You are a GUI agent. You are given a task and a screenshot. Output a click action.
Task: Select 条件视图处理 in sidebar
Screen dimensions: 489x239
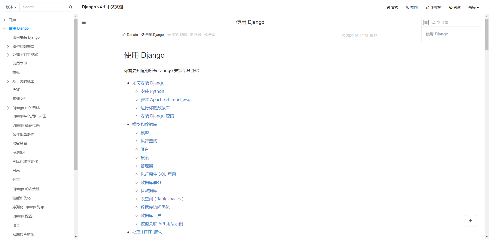pyautogui.click(x=23, y=134)
